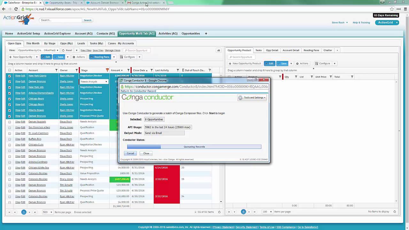Open the View selector dropdown
Screen dimensions: 409x230
click(38, 50)
